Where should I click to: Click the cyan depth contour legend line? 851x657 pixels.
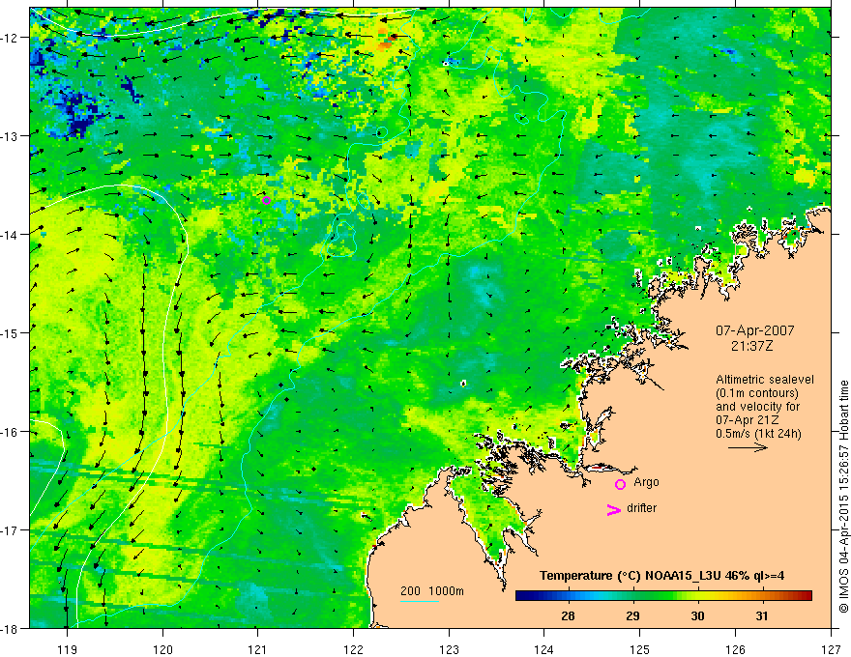[x=420, y=601]
